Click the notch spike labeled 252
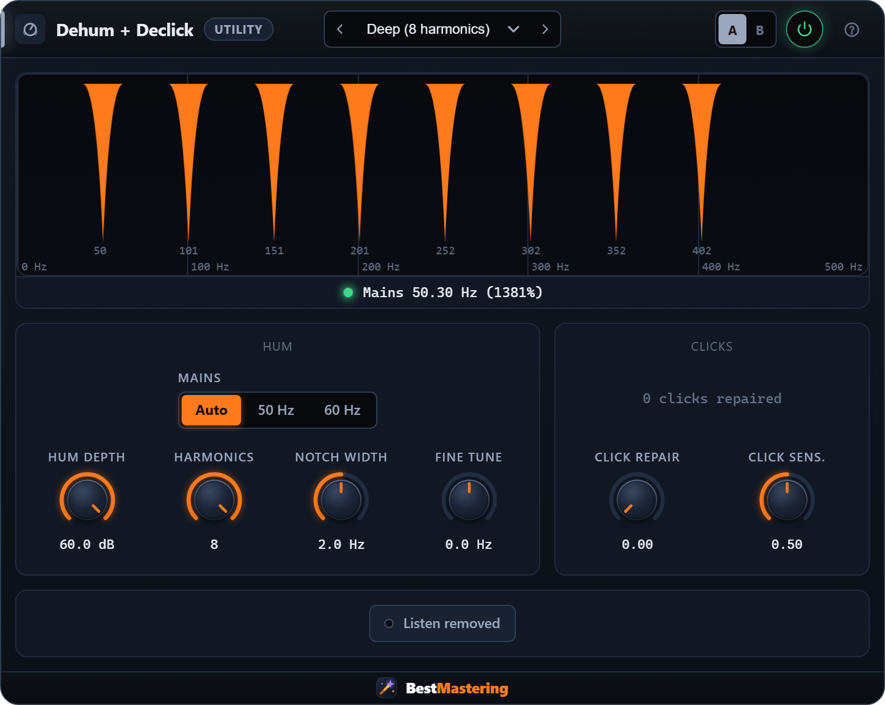 point(445,162)
